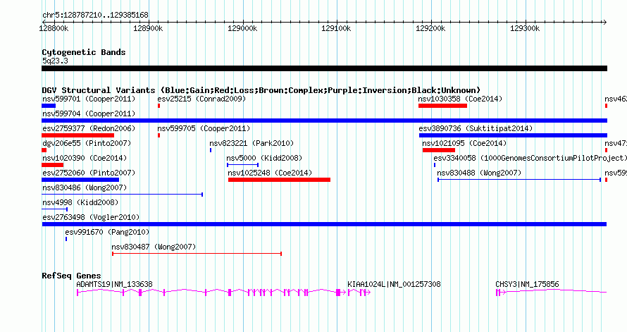Viewport: 627px width, 332px height.
Task: Click the 129200k ruler tick label
Action: [430, 28]
